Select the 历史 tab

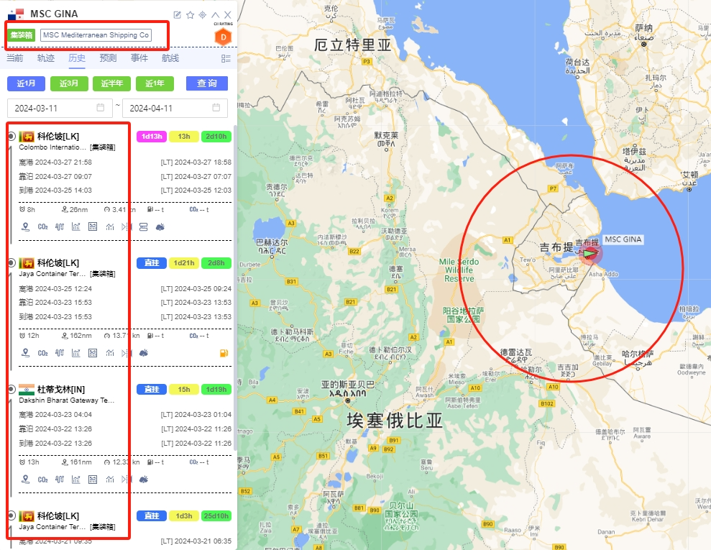(77, 58)
